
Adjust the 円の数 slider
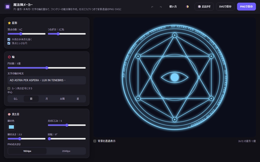pos(47,68)
